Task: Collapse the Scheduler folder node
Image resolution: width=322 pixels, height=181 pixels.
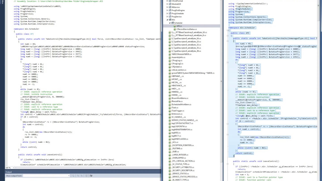Action: 170,23
